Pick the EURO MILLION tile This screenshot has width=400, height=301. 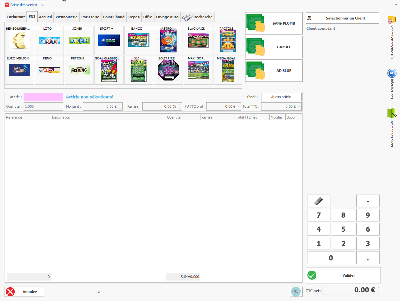pos(19,70)
